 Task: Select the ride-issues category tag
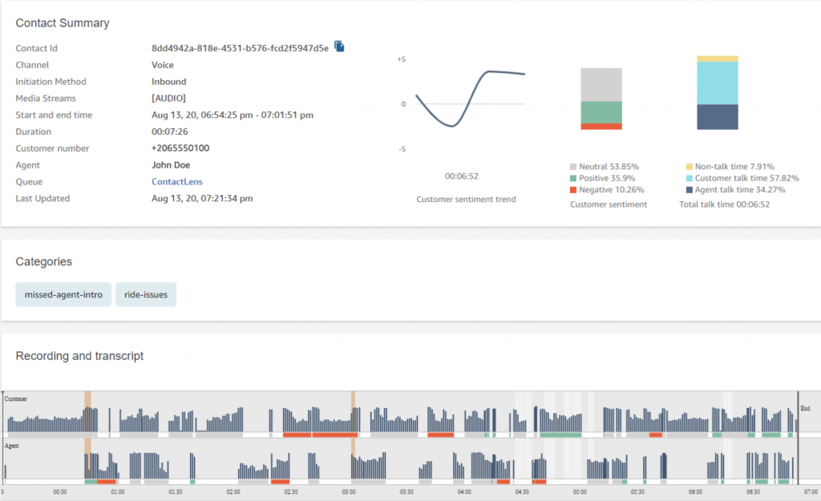click(145, 294)
